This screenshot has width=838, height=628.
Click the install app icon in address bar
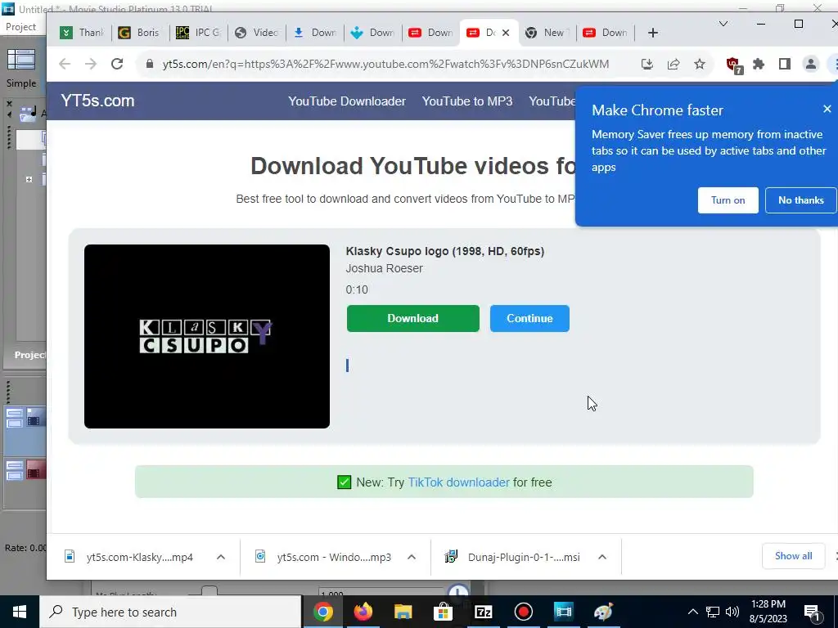pos(647,64)
